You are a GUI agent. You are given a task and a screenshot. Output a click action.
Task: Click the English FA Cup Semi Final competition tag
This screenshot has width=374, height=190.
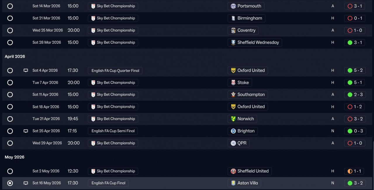(113, 131)
